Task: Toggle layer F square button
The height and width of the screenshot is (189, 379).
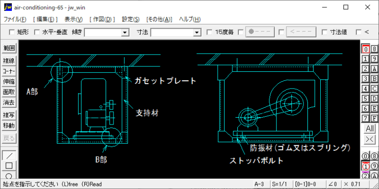Action: [x=374, y=118]
